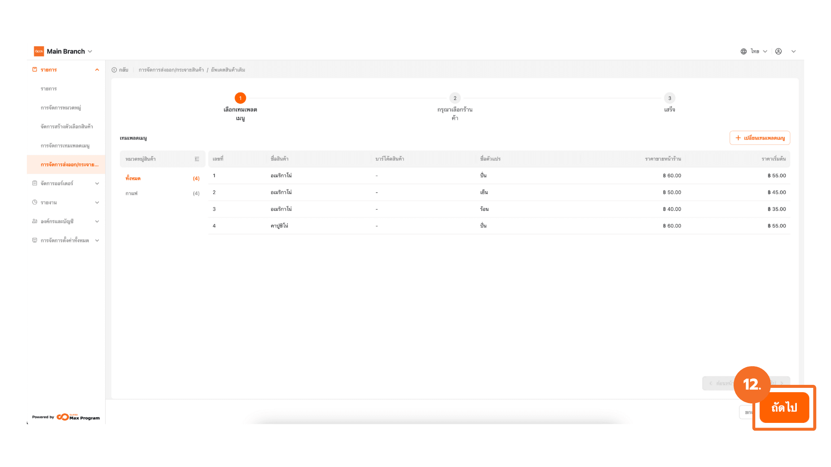The height and width of the screenshot is (467, 831).
Task: Click the จัดการออร์เดอร์ clipboard icon
Action: click(35, 183)
